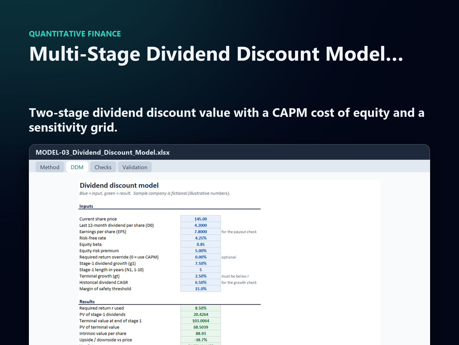Image resolution: width=459 pixels, height=345 pixels.
Task: Click the 'Equity beta' label
Action: coord(90,244)
